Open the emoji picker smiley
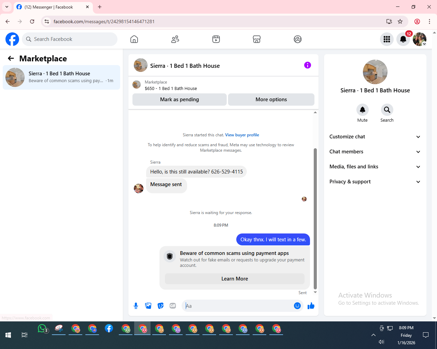The width and height of the screenshot is (437, 349). [297, 306]
